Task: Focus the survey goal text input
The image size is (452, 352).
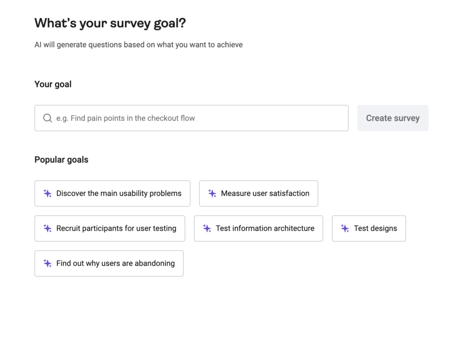Action: (265, 118)
